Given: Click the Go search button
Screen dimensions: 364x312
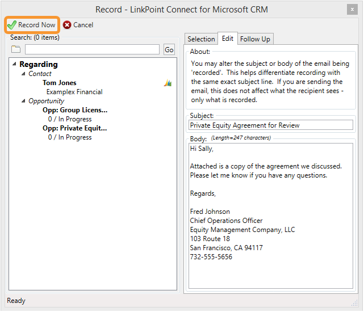Looking at the screenshot, I should (169, 49).
